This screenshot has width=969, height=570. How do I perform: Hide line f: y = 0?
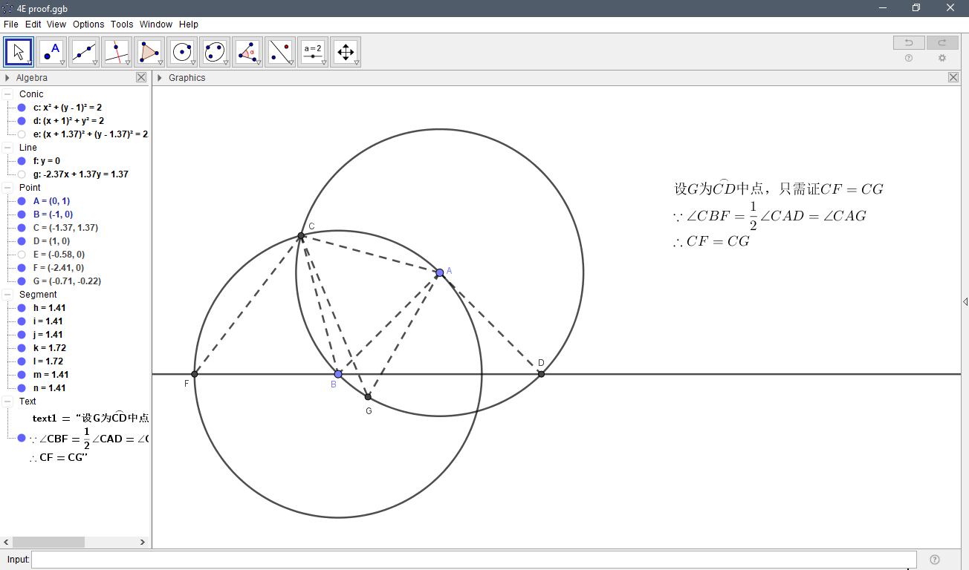click(20, 160)
